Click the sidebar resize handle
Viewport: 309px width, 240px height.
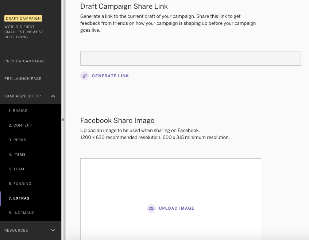(x=63, y=120)
